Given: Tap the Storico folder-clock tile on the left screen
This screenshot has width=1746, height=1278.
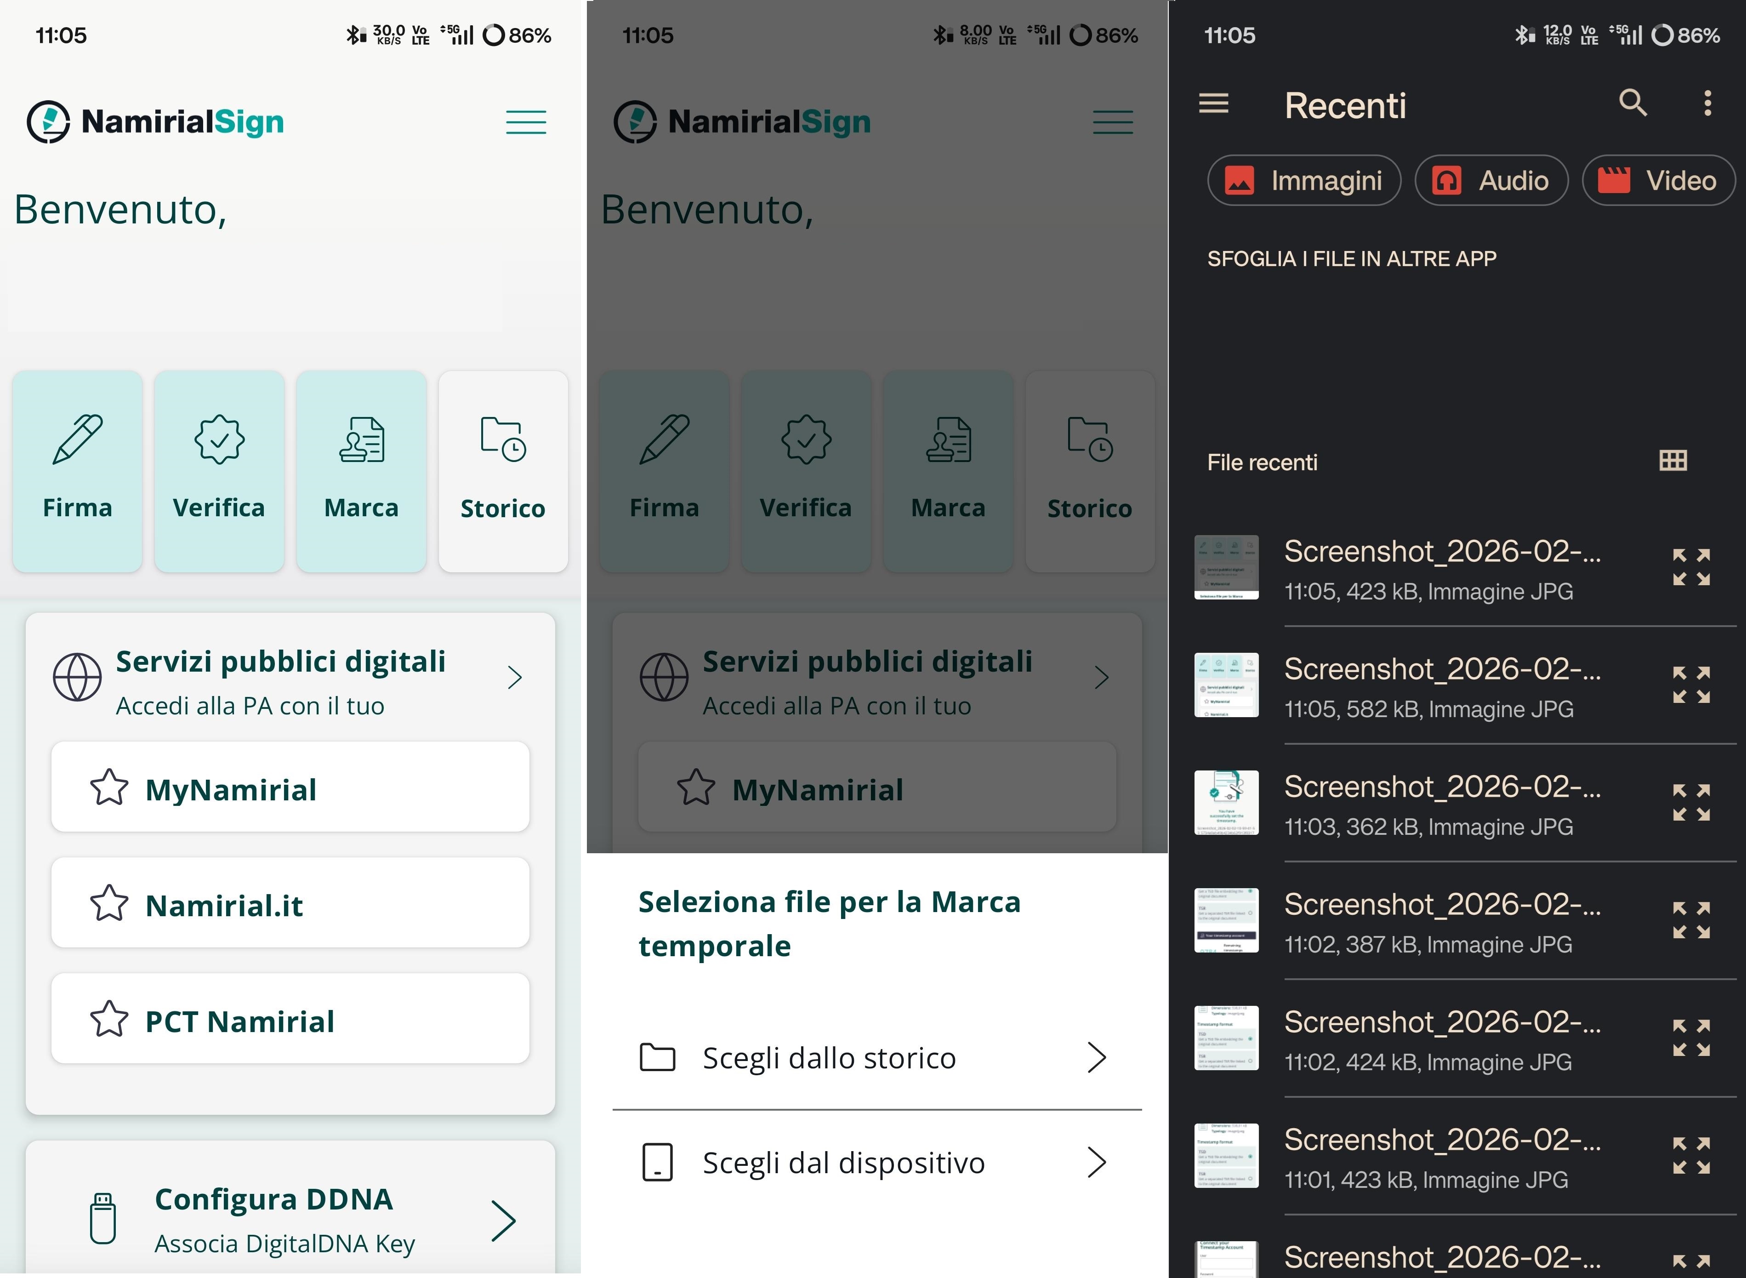Looking at the screenshot, I should (503, 471).
